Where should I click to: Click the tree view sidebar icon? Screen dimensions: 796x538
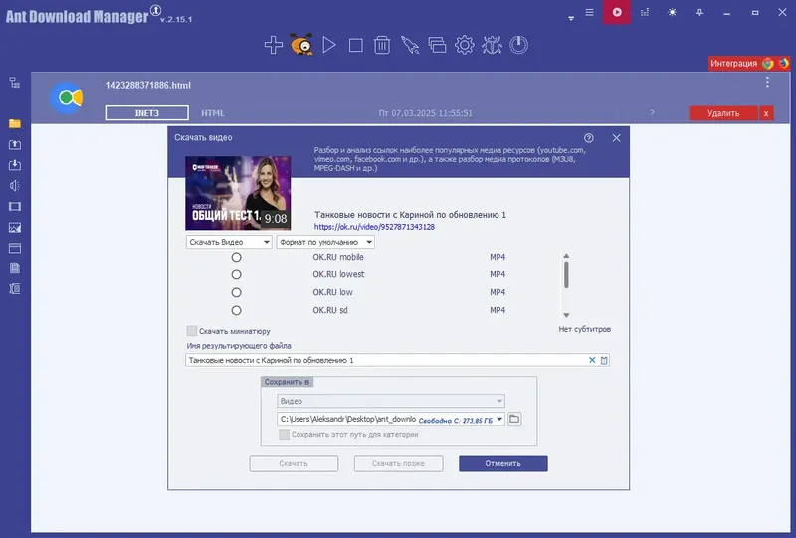15,83
